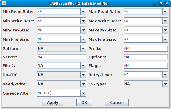Open the Read/Write combo box

[x=62, y=84]
